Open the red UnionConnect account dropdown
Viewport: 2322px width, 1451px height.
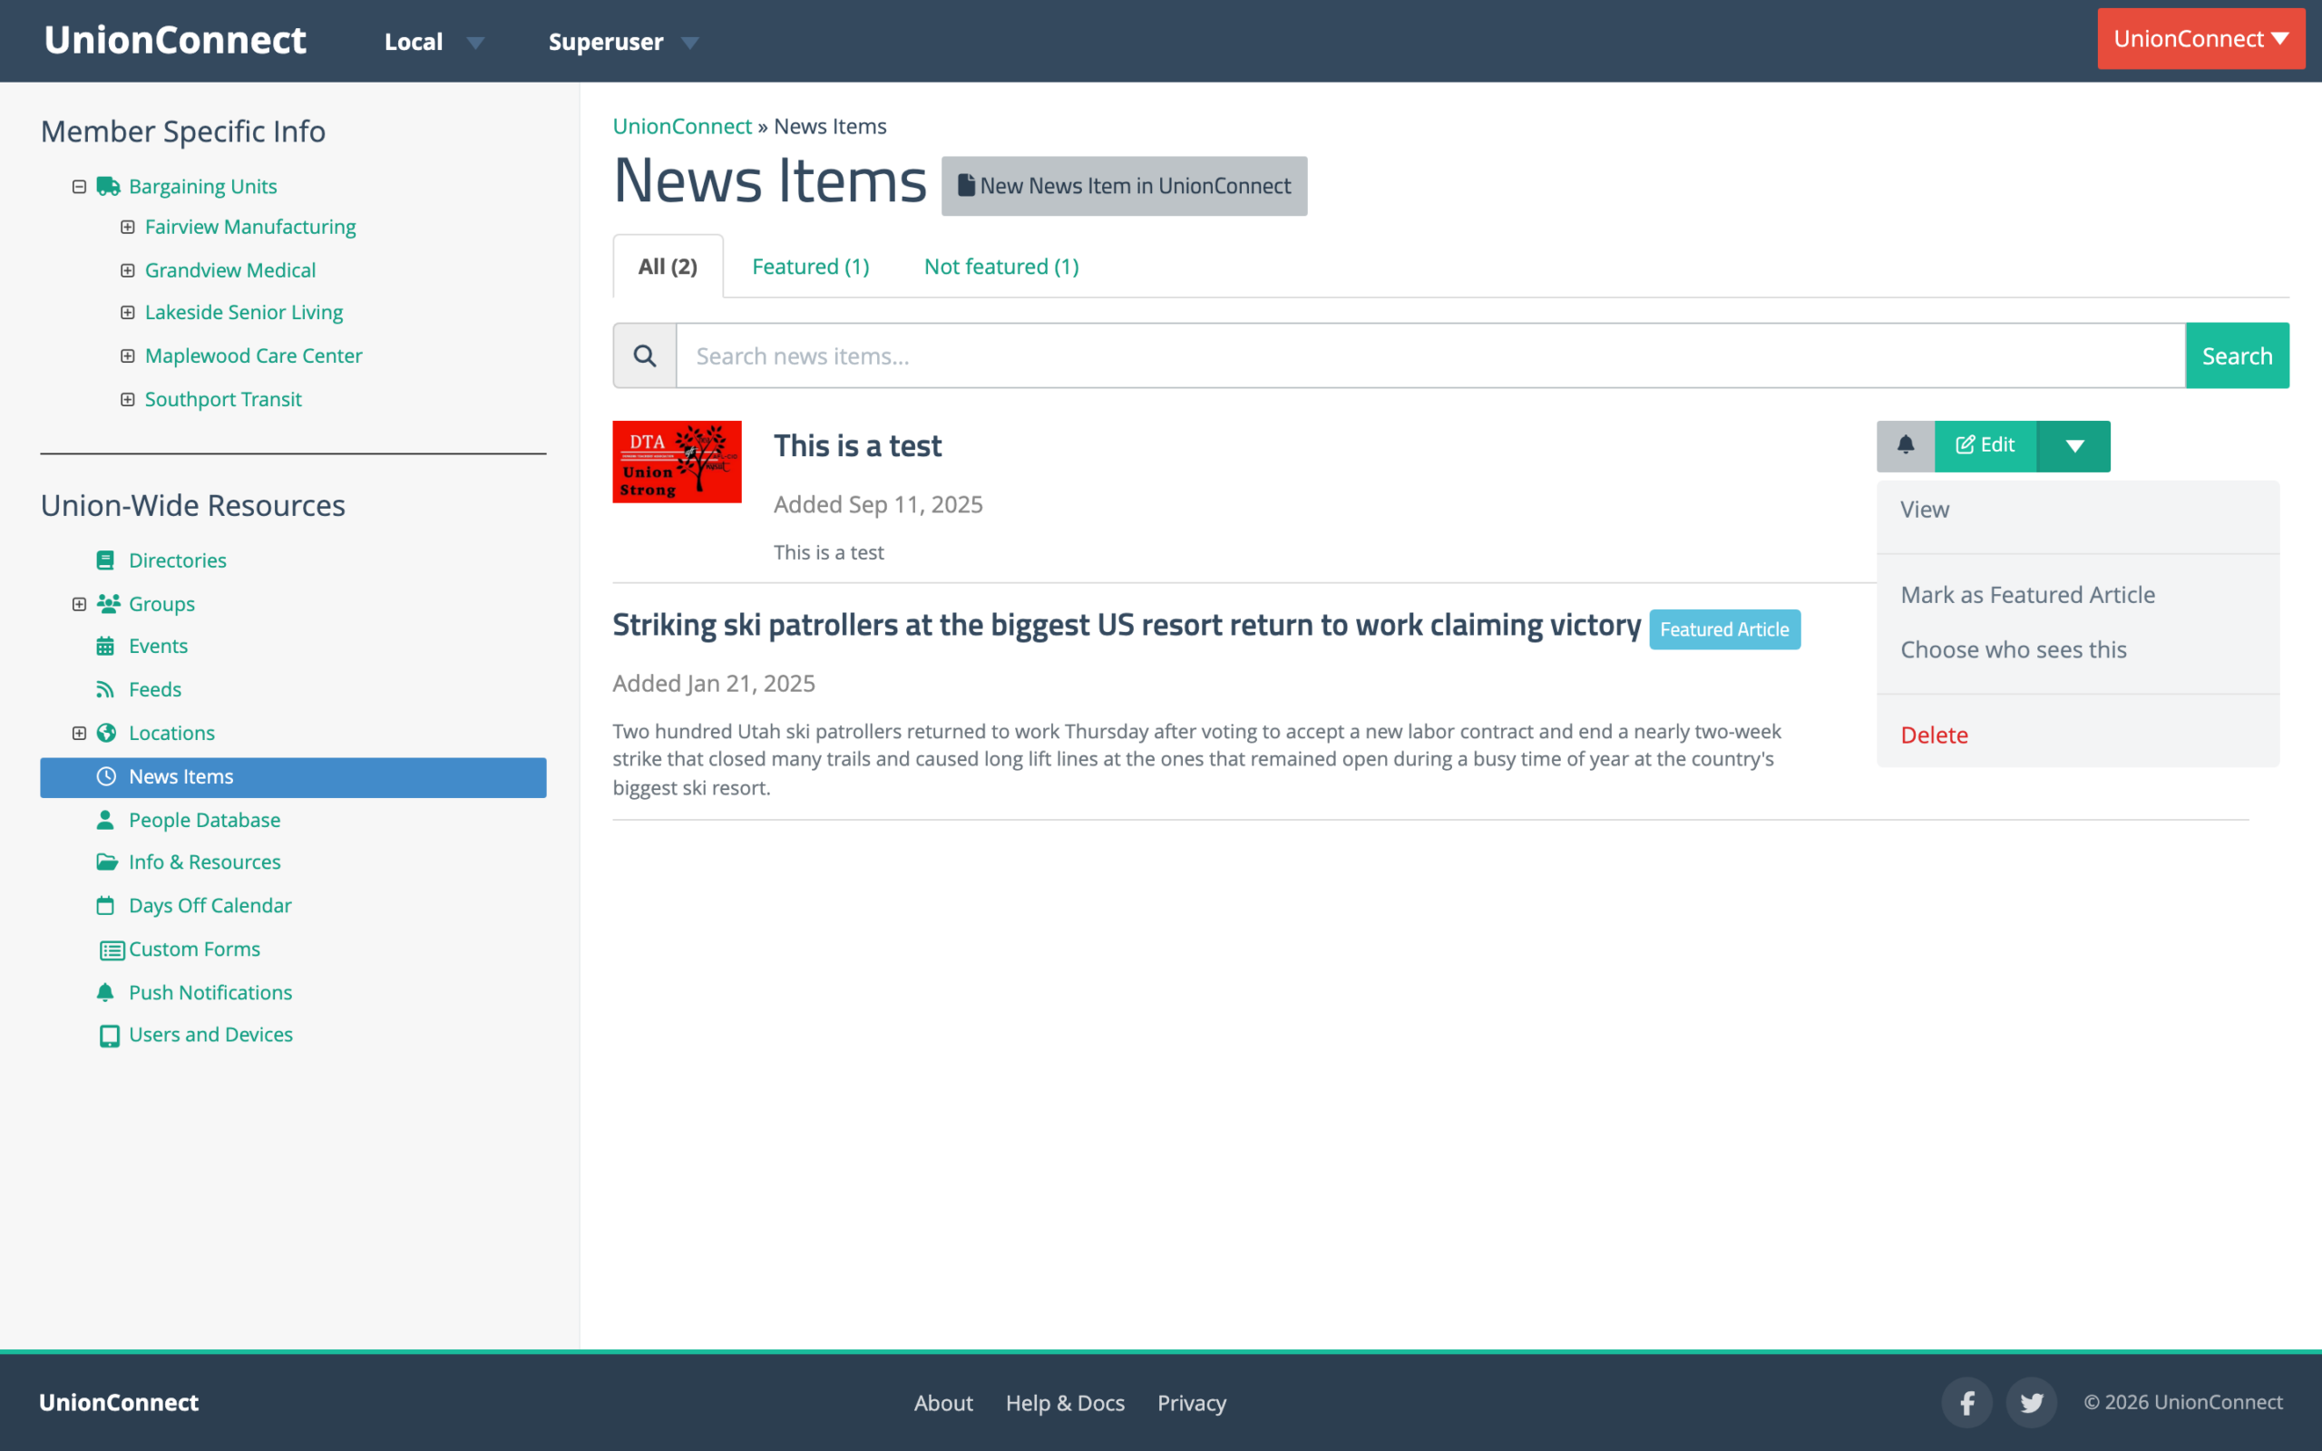[2201, 39]
